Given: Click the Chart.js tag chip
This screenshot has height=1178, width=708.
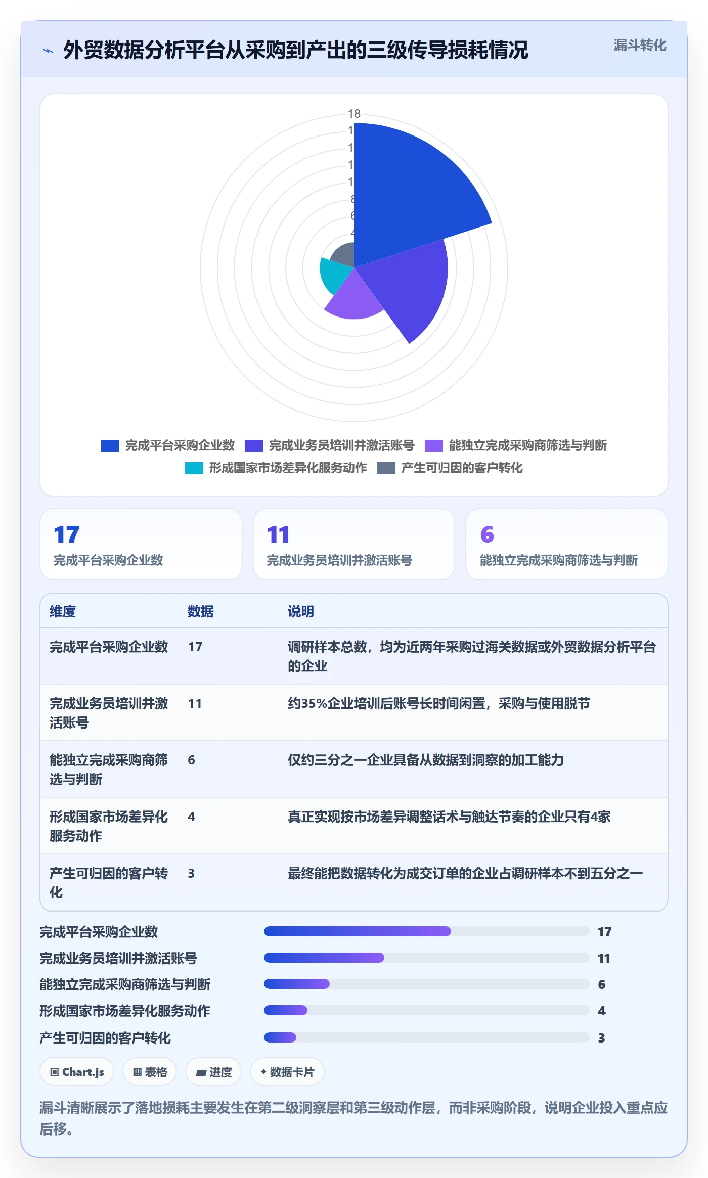Looking at the screenshot, I should 77,1072.
